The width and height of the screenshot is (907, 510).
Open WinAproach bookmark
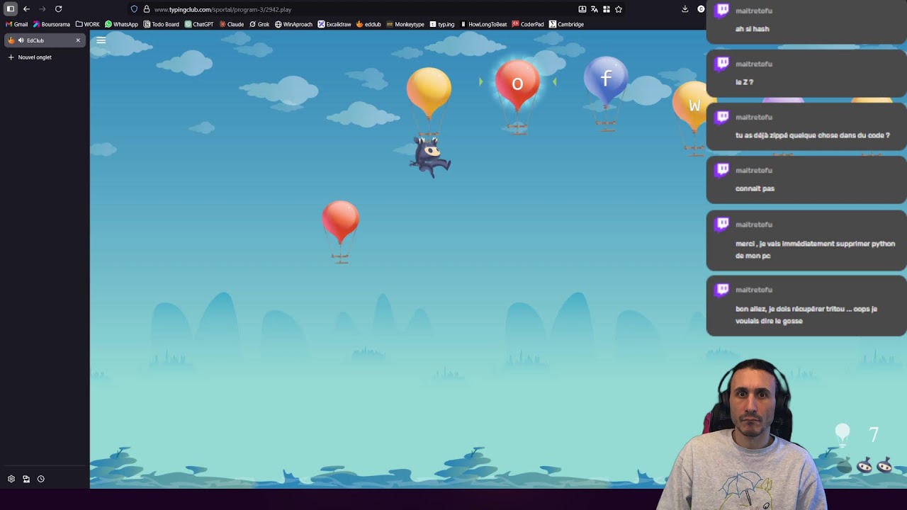coord(293,24)
